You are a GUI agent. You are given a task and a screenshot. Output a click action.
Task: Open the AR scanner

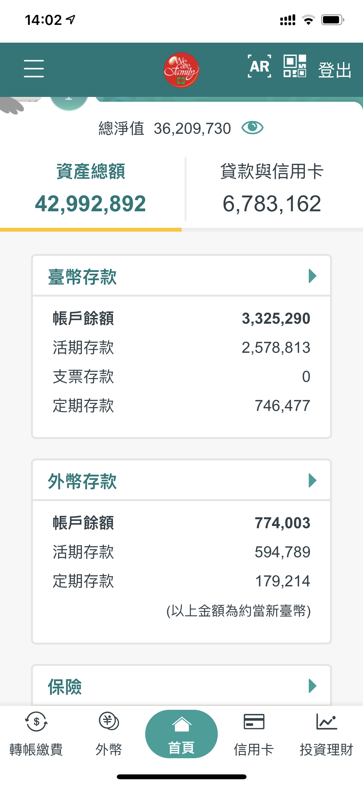[x=259, y=67]
